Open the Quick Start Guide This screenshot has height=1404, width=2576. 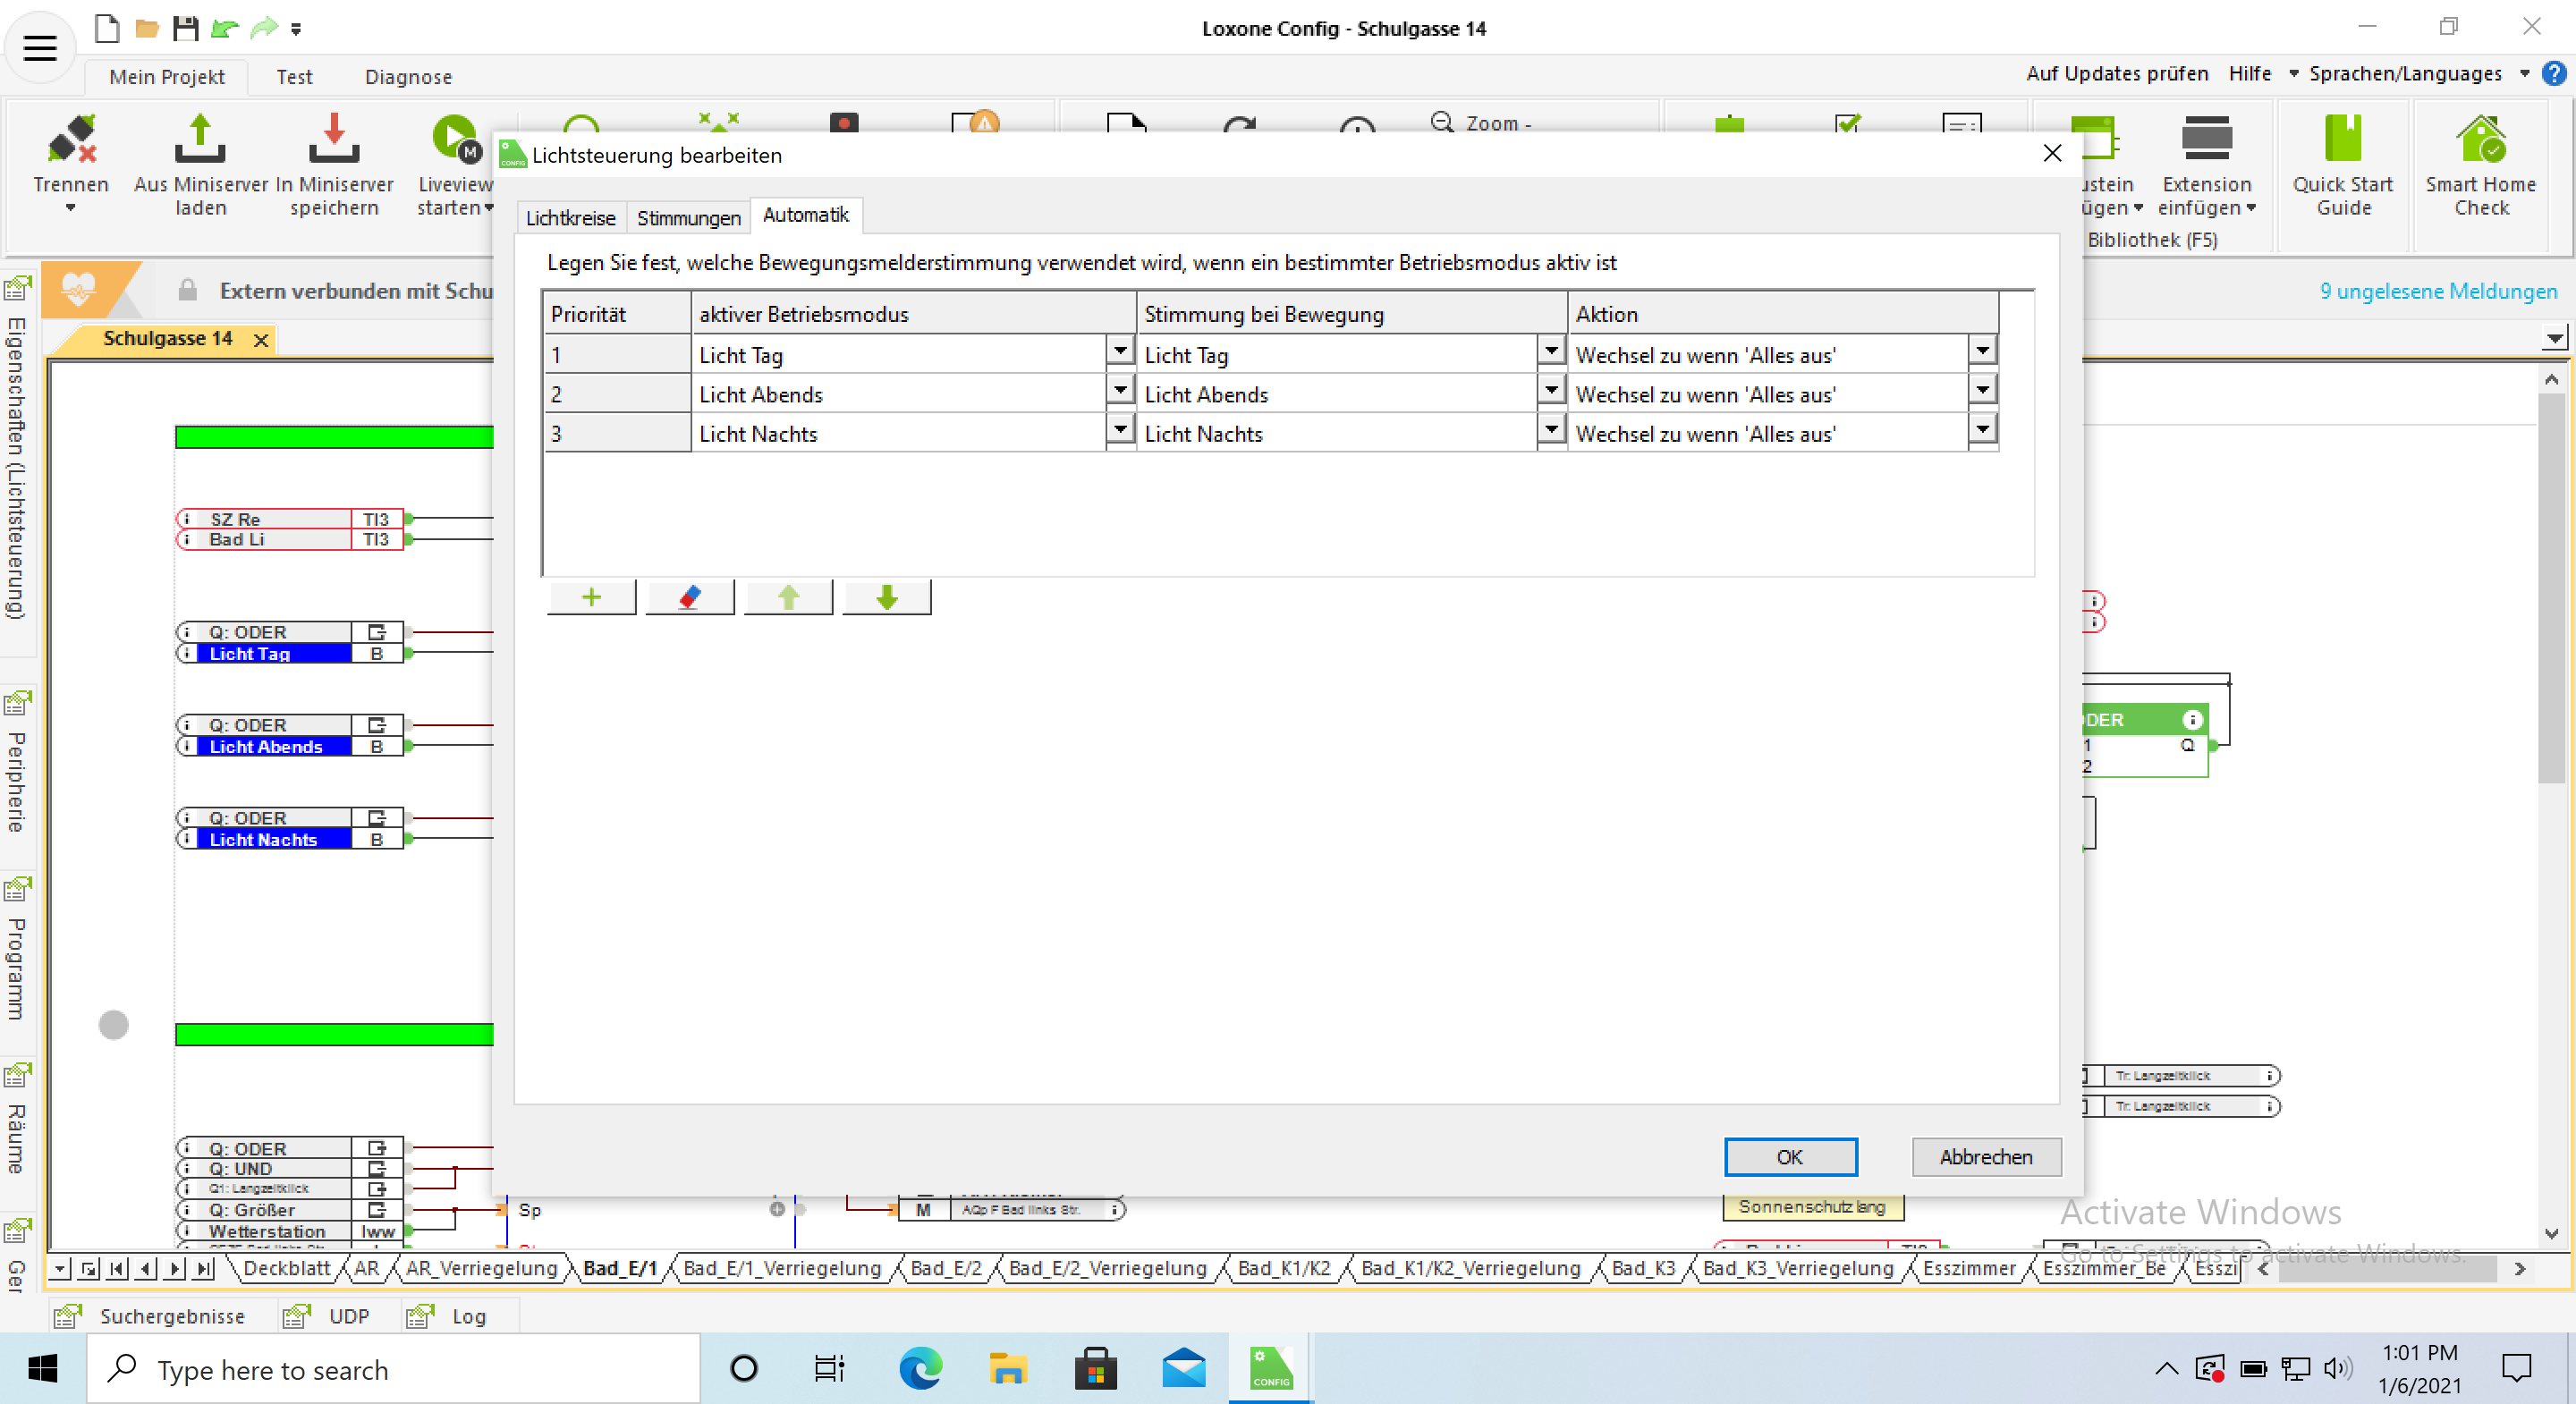coord(2342,165)
